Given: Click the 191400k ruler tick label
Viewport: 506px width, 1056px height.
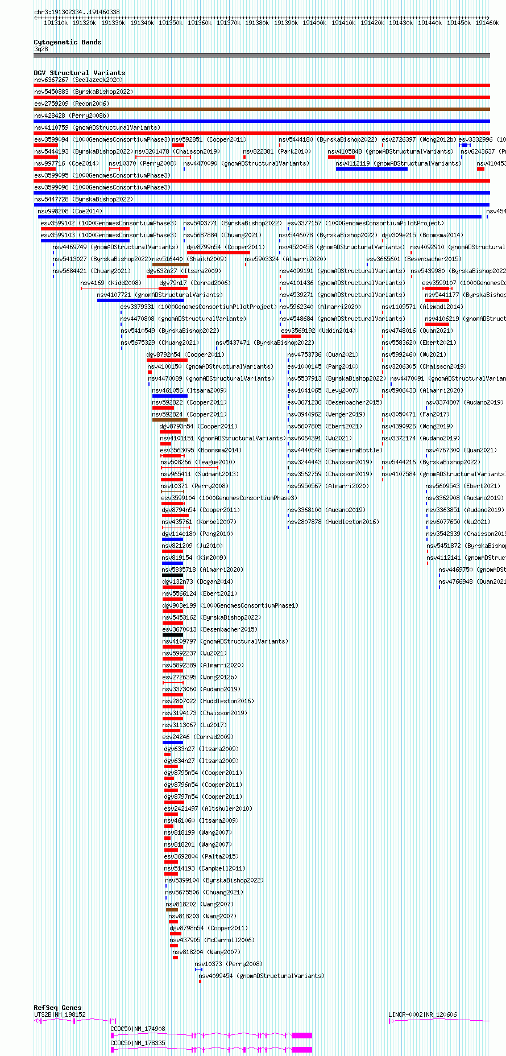Looking at the screenshot, I should coord(314,23).
